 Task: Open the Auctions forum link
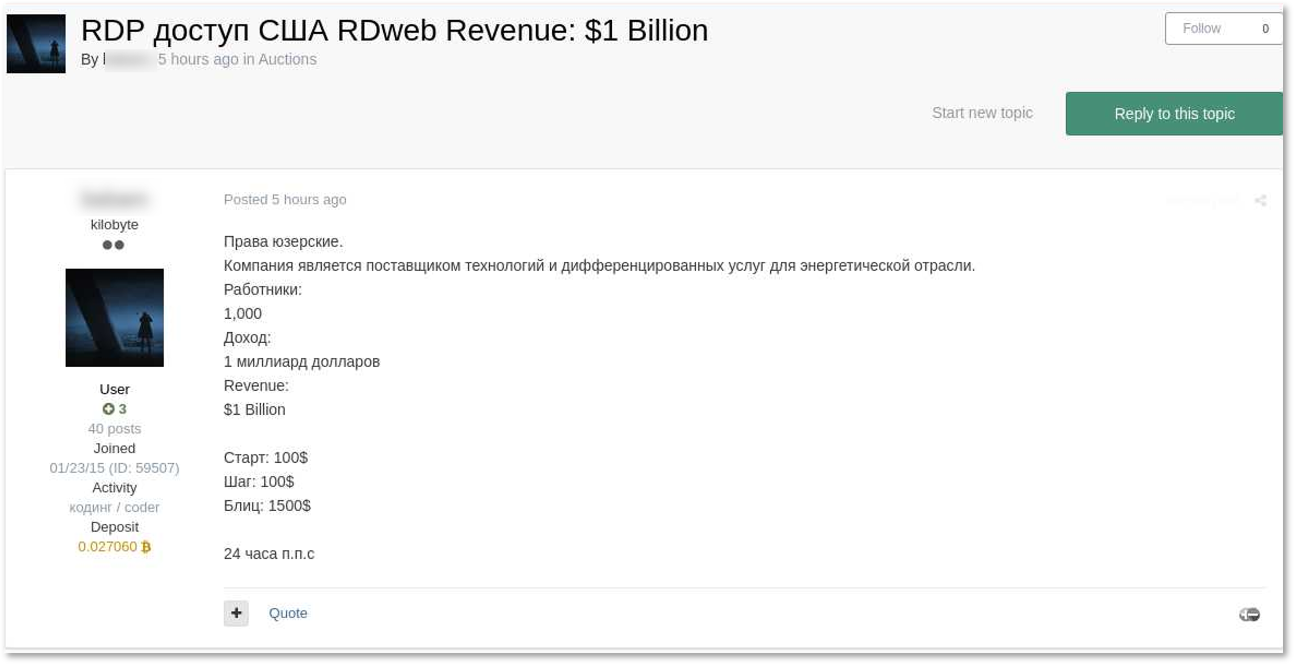click(287, 59)
